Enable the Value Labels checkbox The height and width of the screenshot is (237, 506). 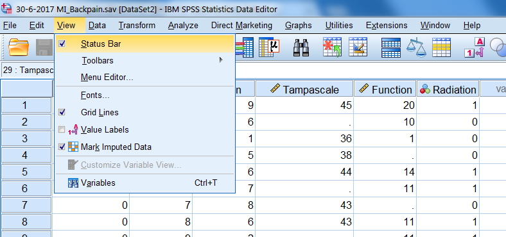coord(62,130)
